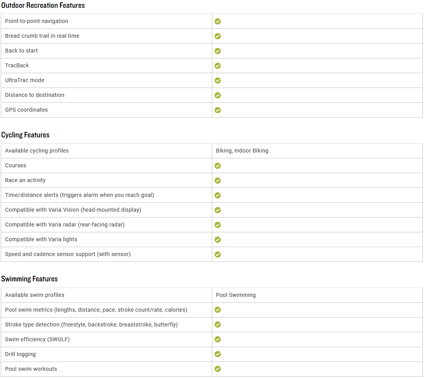Screen dimensions: 426x379
Task: Click the Bread crumb trail in real time label
Action: [x=42, y=36]
